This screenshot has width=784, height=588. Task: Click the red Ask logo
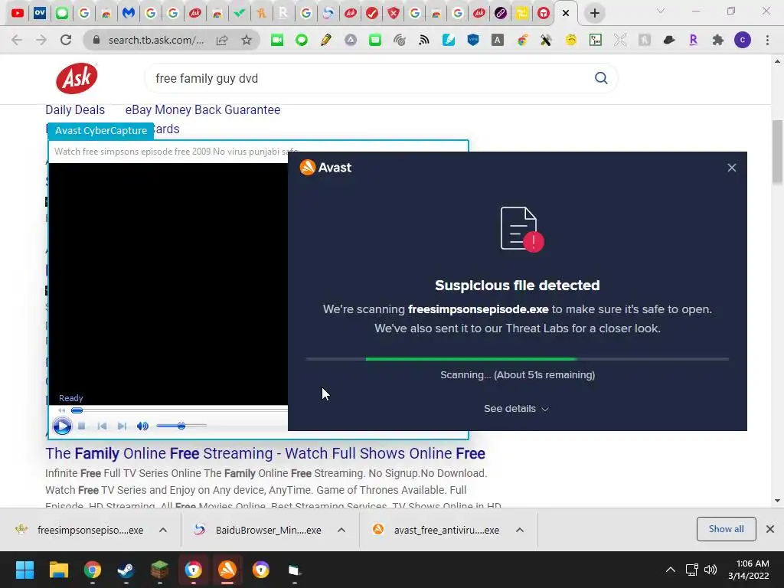[77, 78]
